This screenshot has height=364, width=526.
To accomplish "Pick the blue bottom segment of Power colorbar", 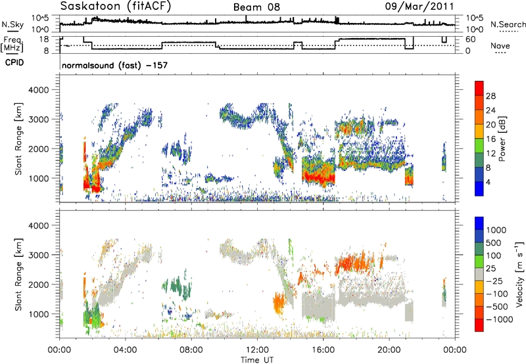I will click(479, 189).
